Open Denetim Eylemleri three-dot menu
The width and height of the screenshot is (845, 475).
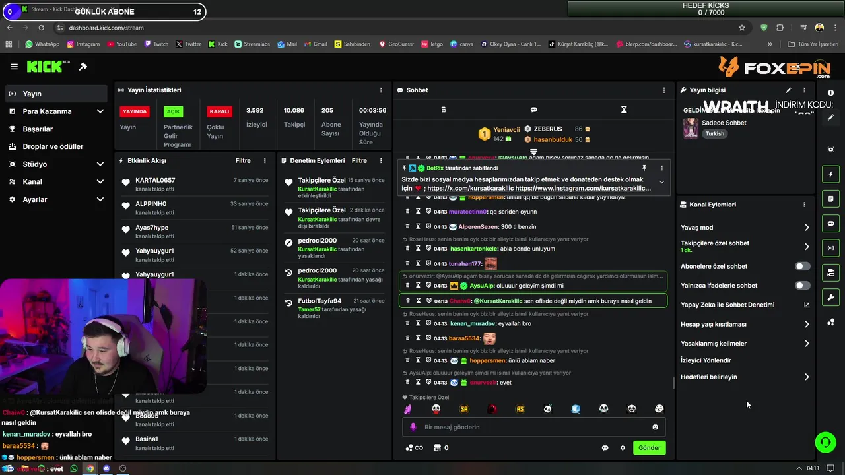381,160
